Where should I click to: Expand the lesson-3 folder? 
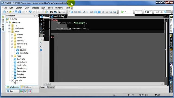coord(12,41)
